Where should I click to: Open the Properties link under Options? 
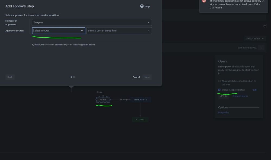224,113
